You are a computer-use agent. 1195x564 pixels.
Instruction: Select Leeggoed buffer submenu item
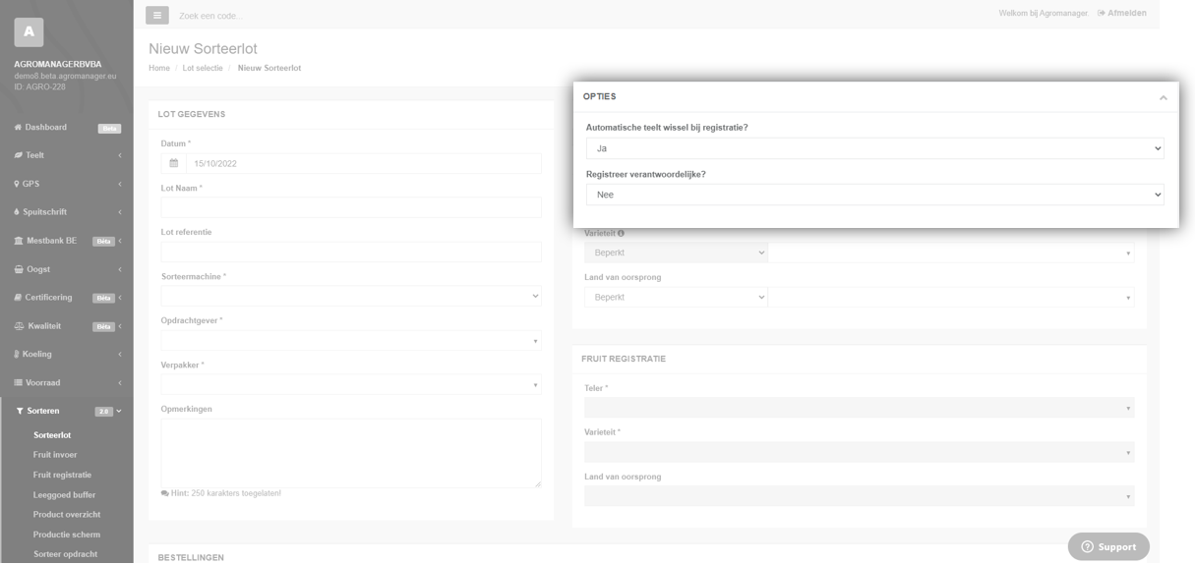point(64,495)
